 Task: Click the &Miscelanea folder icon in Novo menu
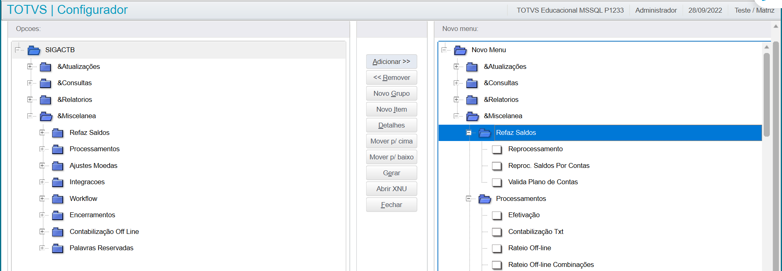pos(472,116)
